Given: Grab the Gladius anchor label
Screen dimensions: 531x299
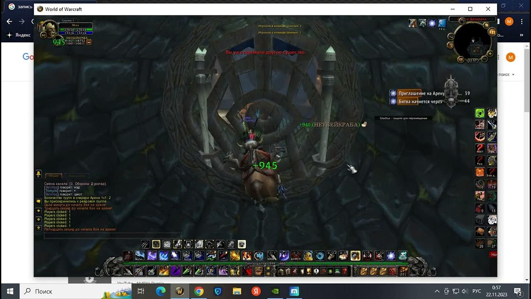Looking at the screenshot, I should pyautogui.click(x=404, y=118).
